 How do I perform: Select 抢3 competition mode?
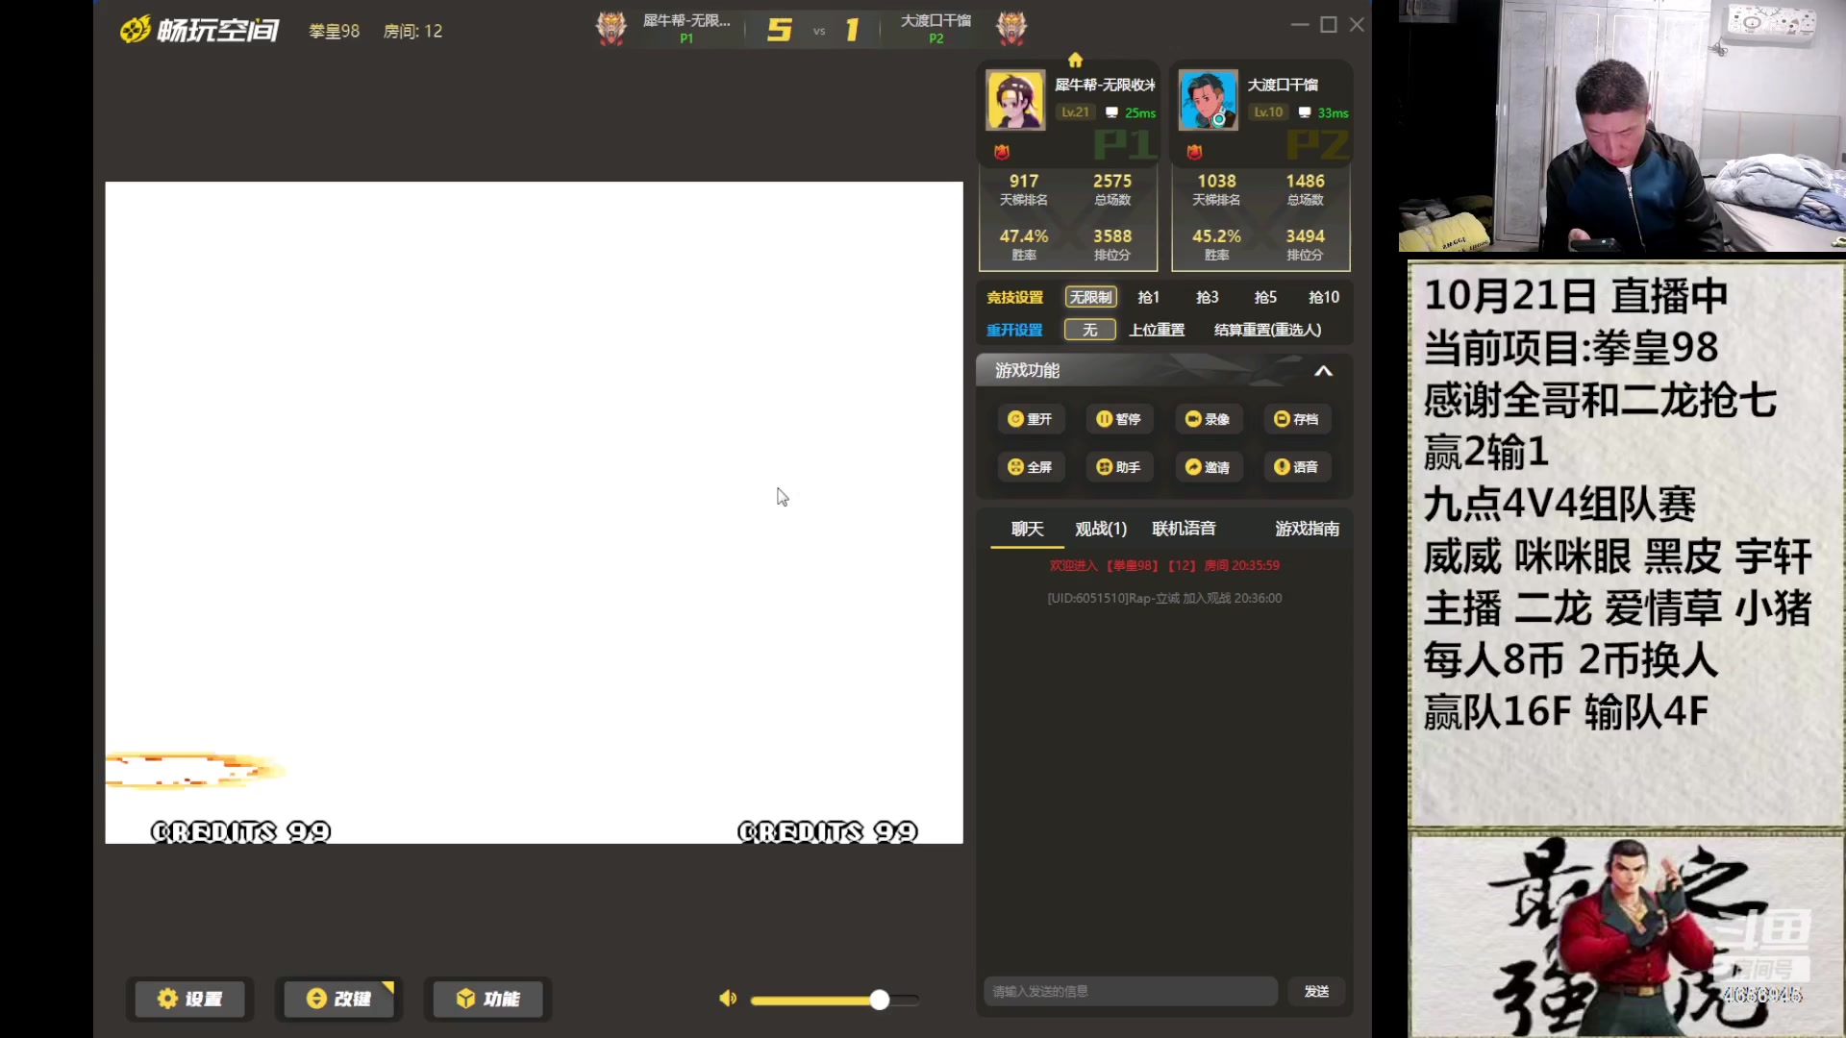(1208, 297)
